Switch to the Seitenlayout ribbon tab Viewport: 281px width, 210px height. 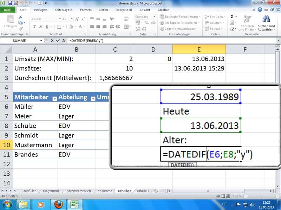click(64, 10)
